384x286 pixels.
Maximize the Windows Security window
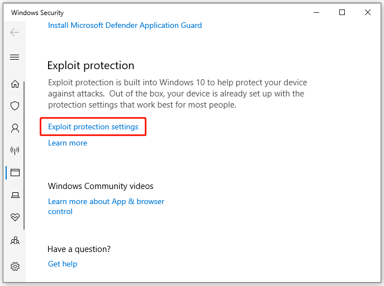[x=342, y=12]
